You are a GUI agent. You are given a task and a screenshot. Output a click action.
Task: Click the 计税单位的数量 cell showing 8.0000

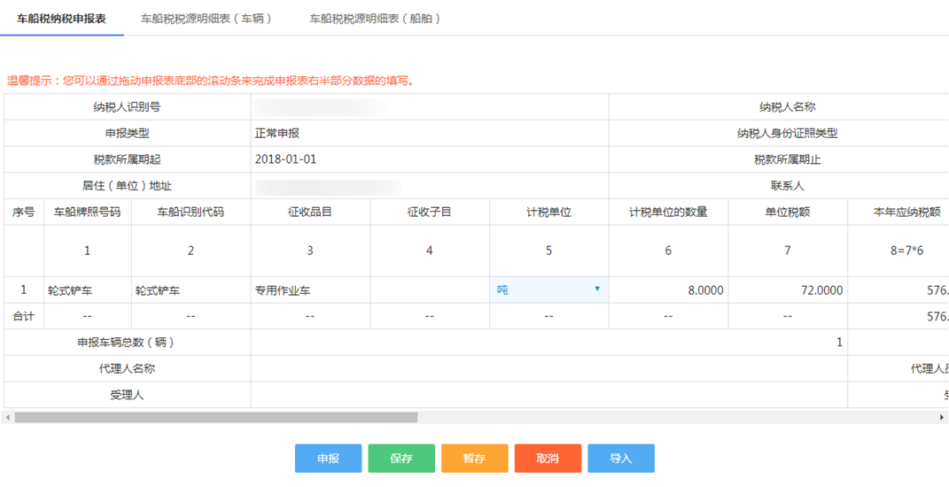tap(668, 290)
